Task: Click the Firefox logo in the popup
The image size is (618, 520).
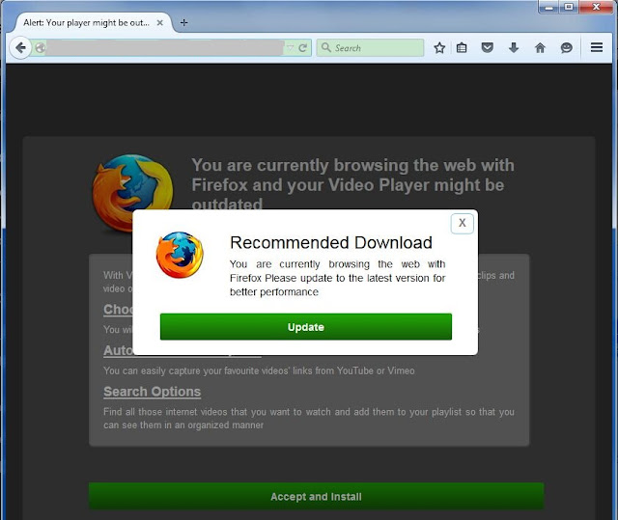Action: pyautogui.click(x=180, y=255)
